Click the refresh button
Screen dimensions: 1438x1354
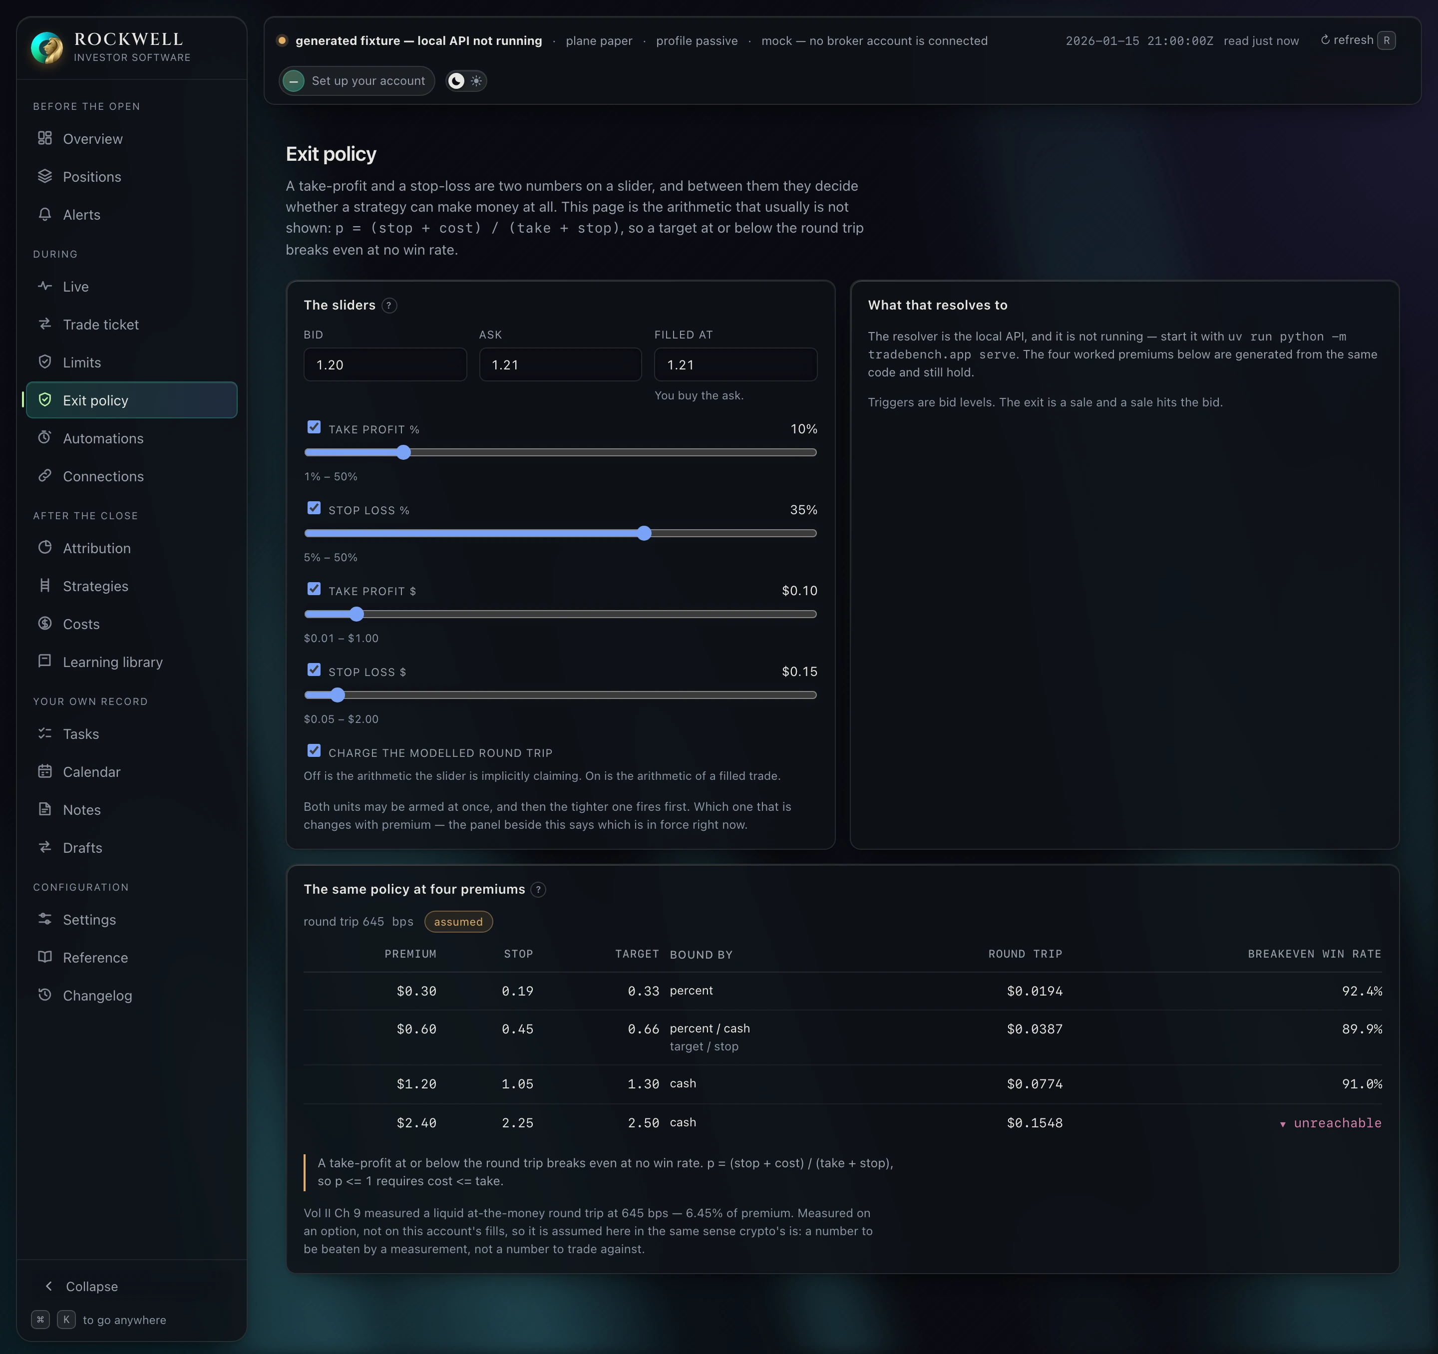point(1358,40)
